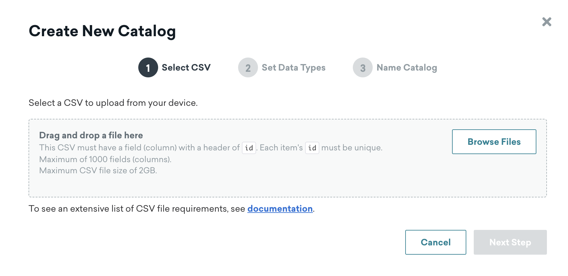568x276 pixels.
Task: Click the first 'id' code badge
Action: [249, 148]
